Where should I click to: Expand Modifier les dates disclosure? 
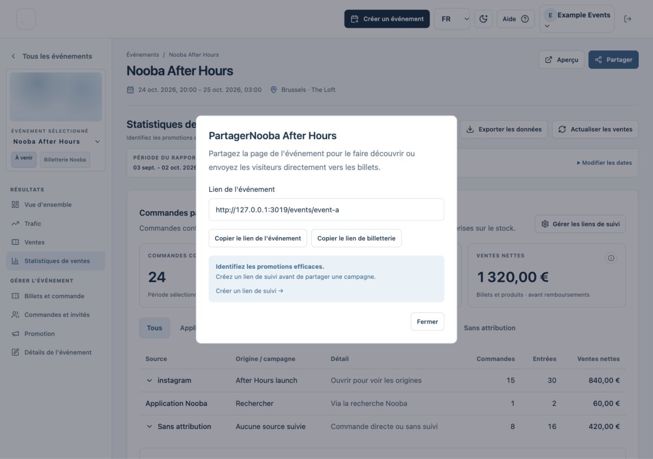[x=604, y=163]
